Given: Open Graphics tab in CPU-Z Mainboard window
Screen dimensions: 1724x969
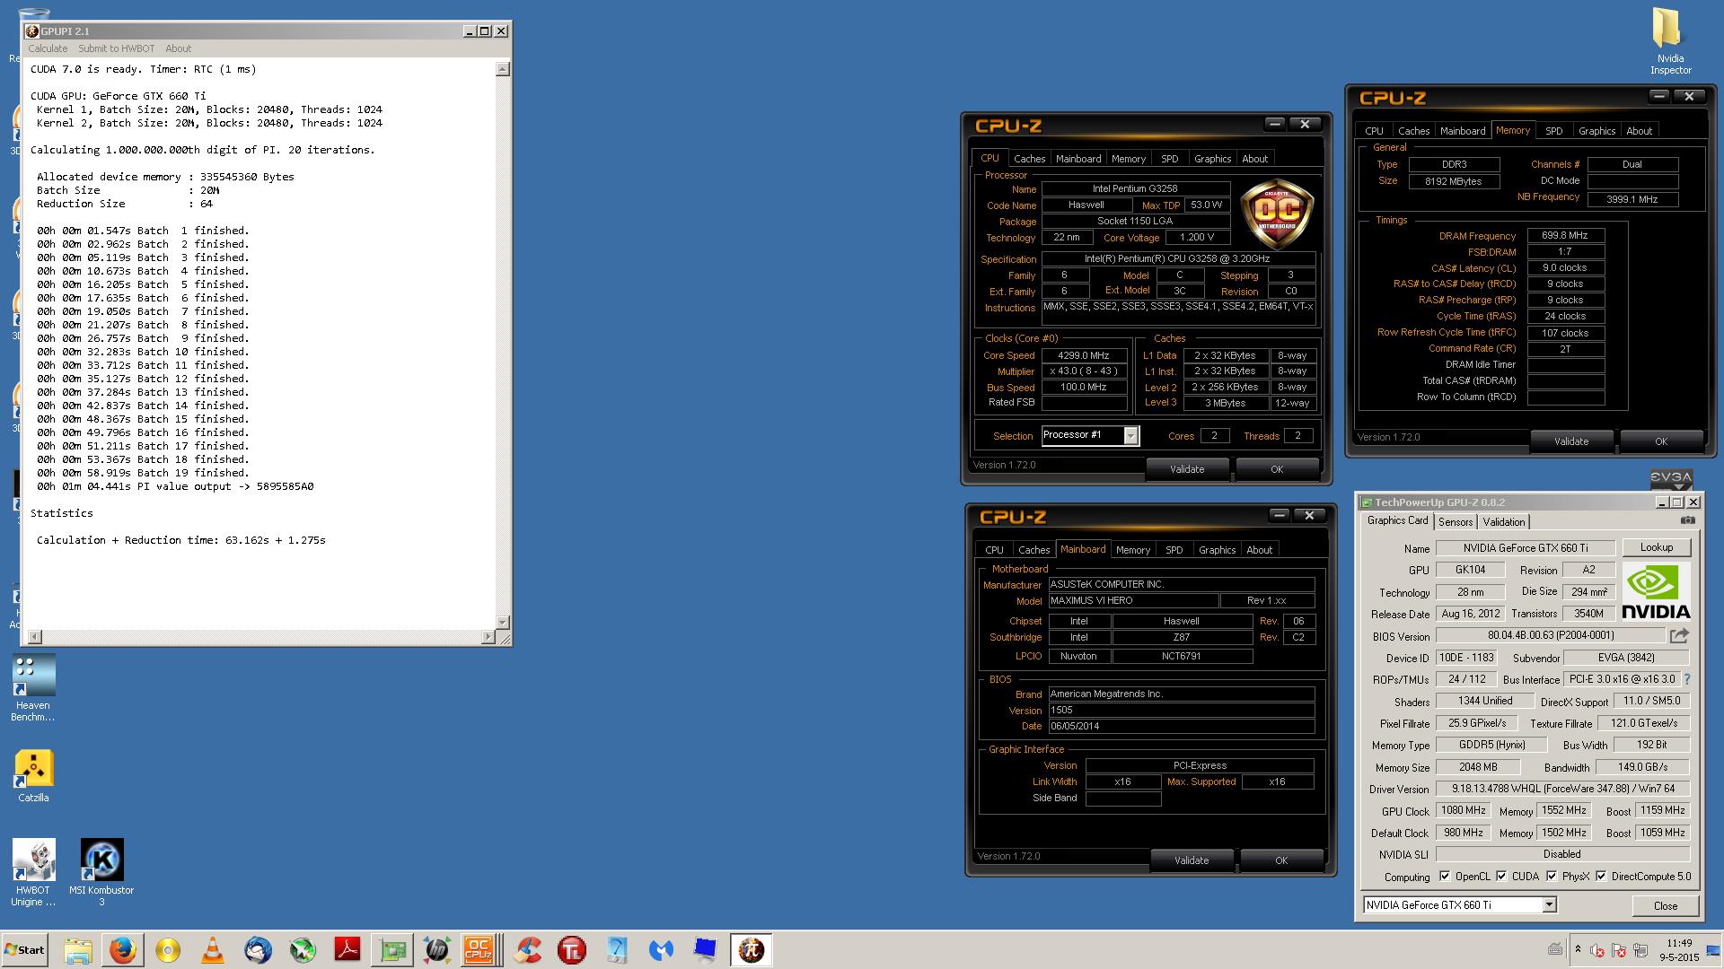Looking at the screenshot, I should tap(1217, 550).
